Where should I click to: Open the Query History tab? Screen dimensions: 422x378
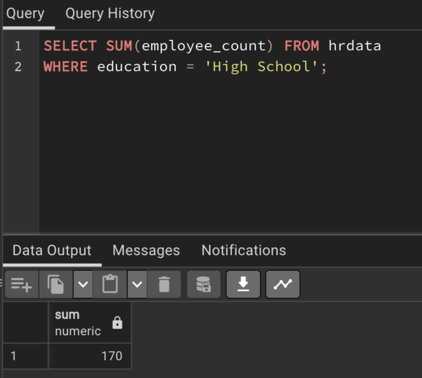click(110, 14)
